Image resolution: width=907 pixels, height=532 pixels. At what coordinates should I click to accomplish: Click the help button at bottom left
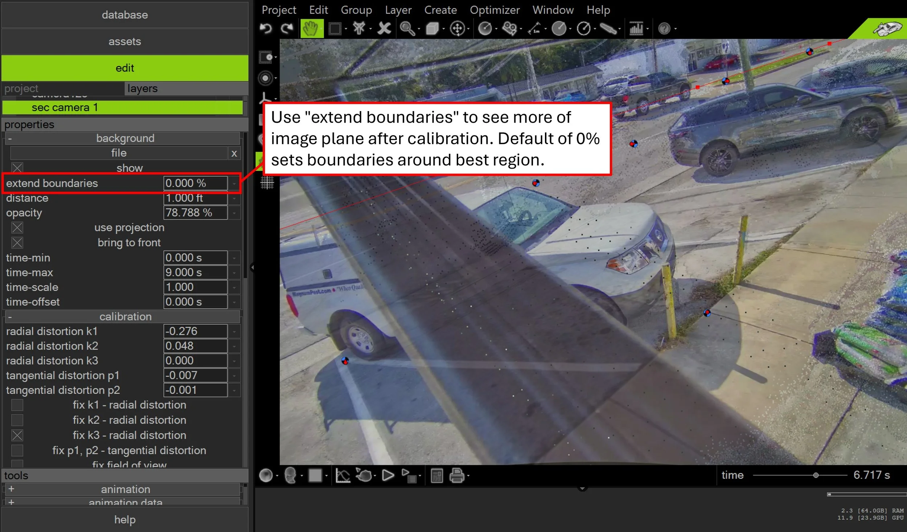click(124, 519)
